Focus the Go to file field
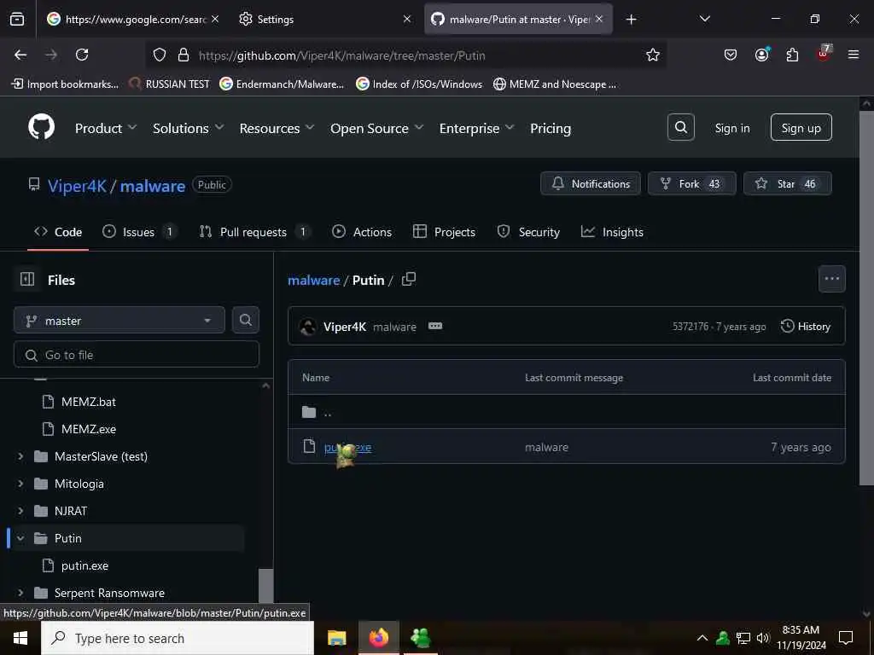Image resolution: width=874 pixels, height=655 pixels. coord(137,354)
